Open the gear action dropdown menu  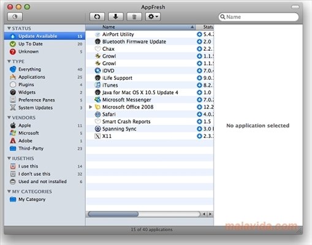[x=153, y=17]
